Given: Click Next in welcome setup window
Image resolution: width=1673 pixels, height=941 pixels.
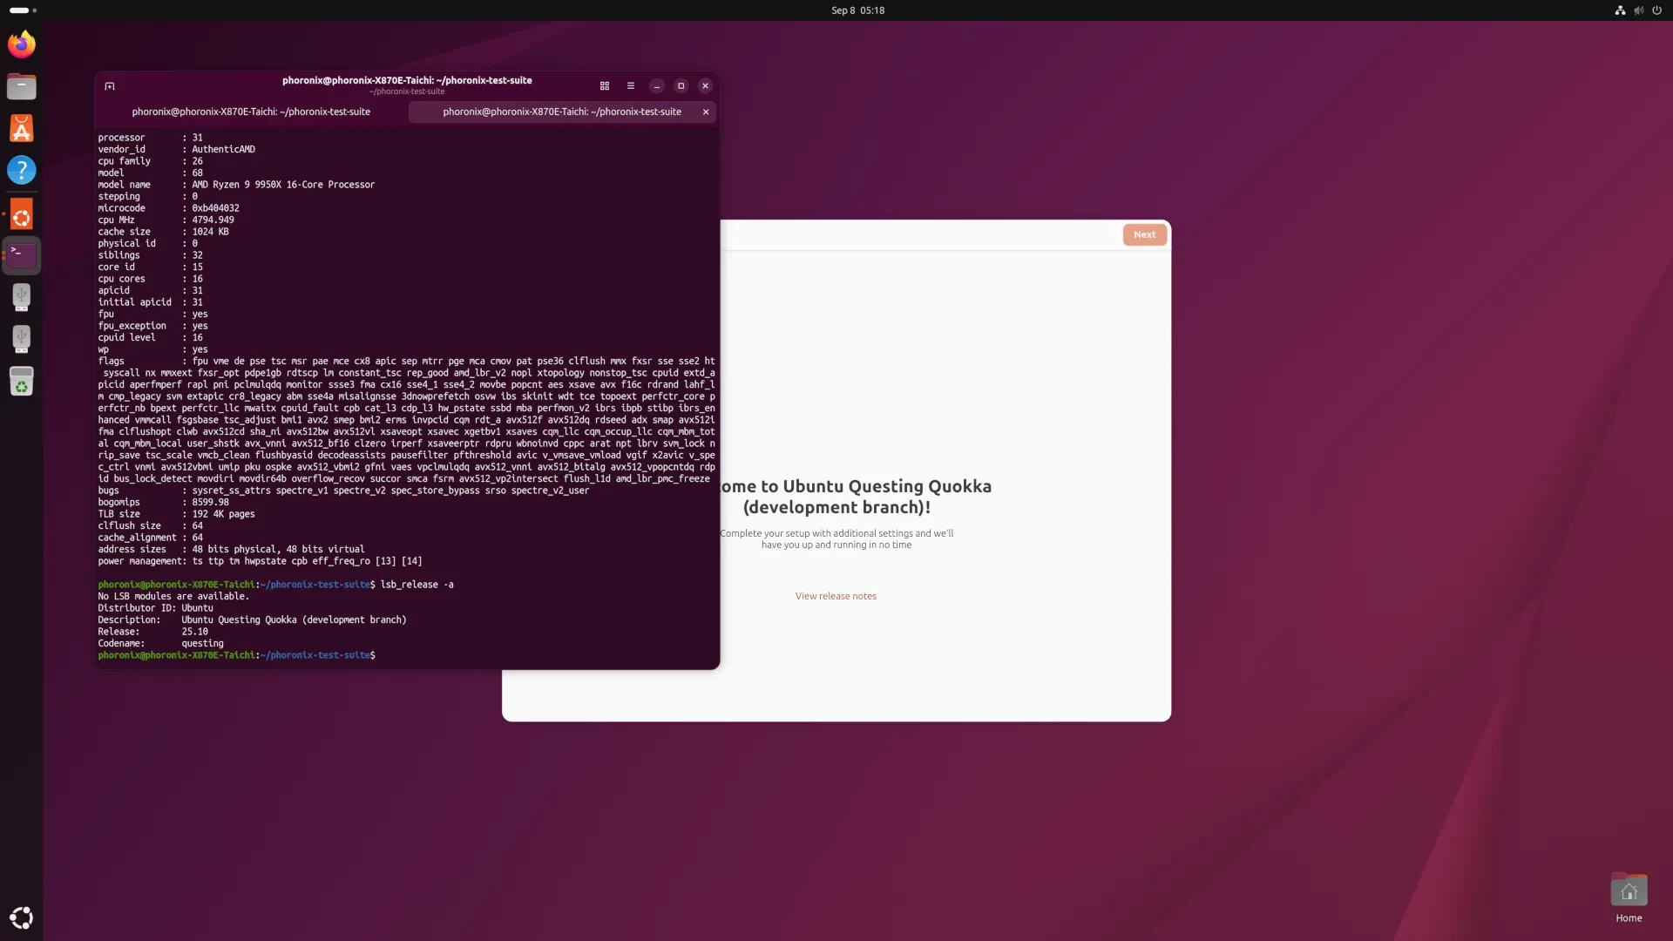Looking at the screenshot, I should [1144, 234].
